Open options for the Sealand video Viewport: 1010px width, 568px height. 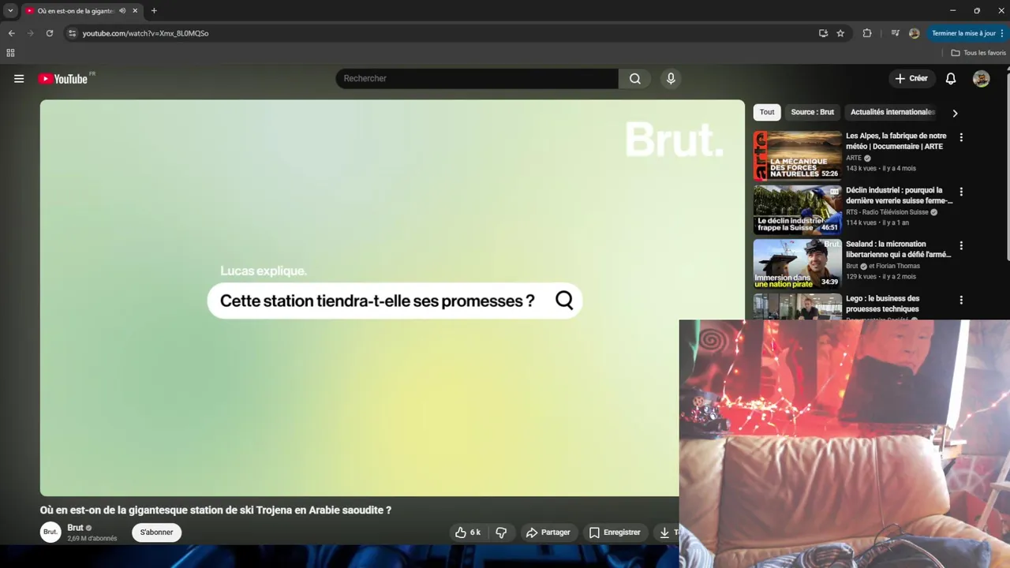(961, 245)
